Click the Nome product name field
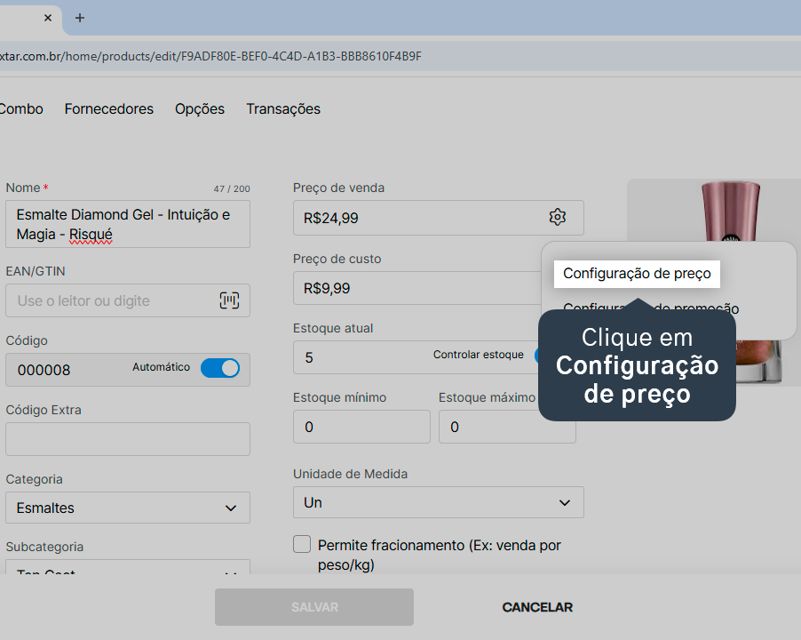This screenshot has width=801, height=640. 128,224
